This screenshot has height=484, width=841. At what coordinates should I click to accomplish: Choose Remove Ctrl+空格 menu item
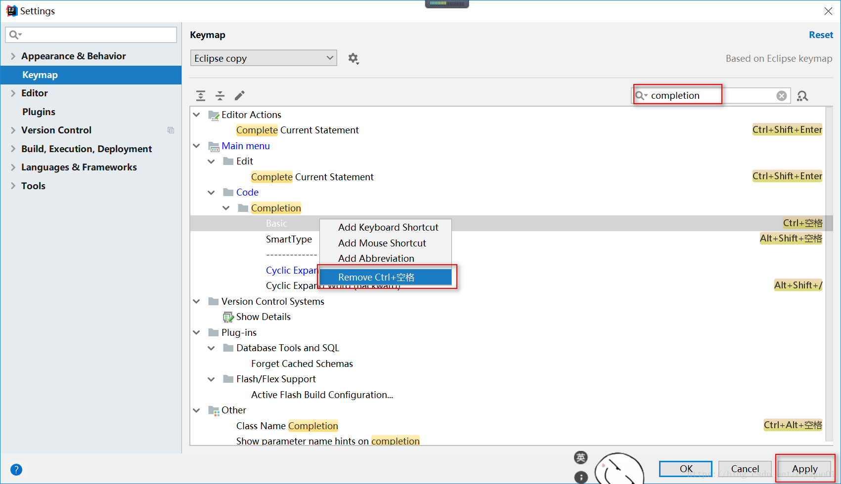[386, 278]
